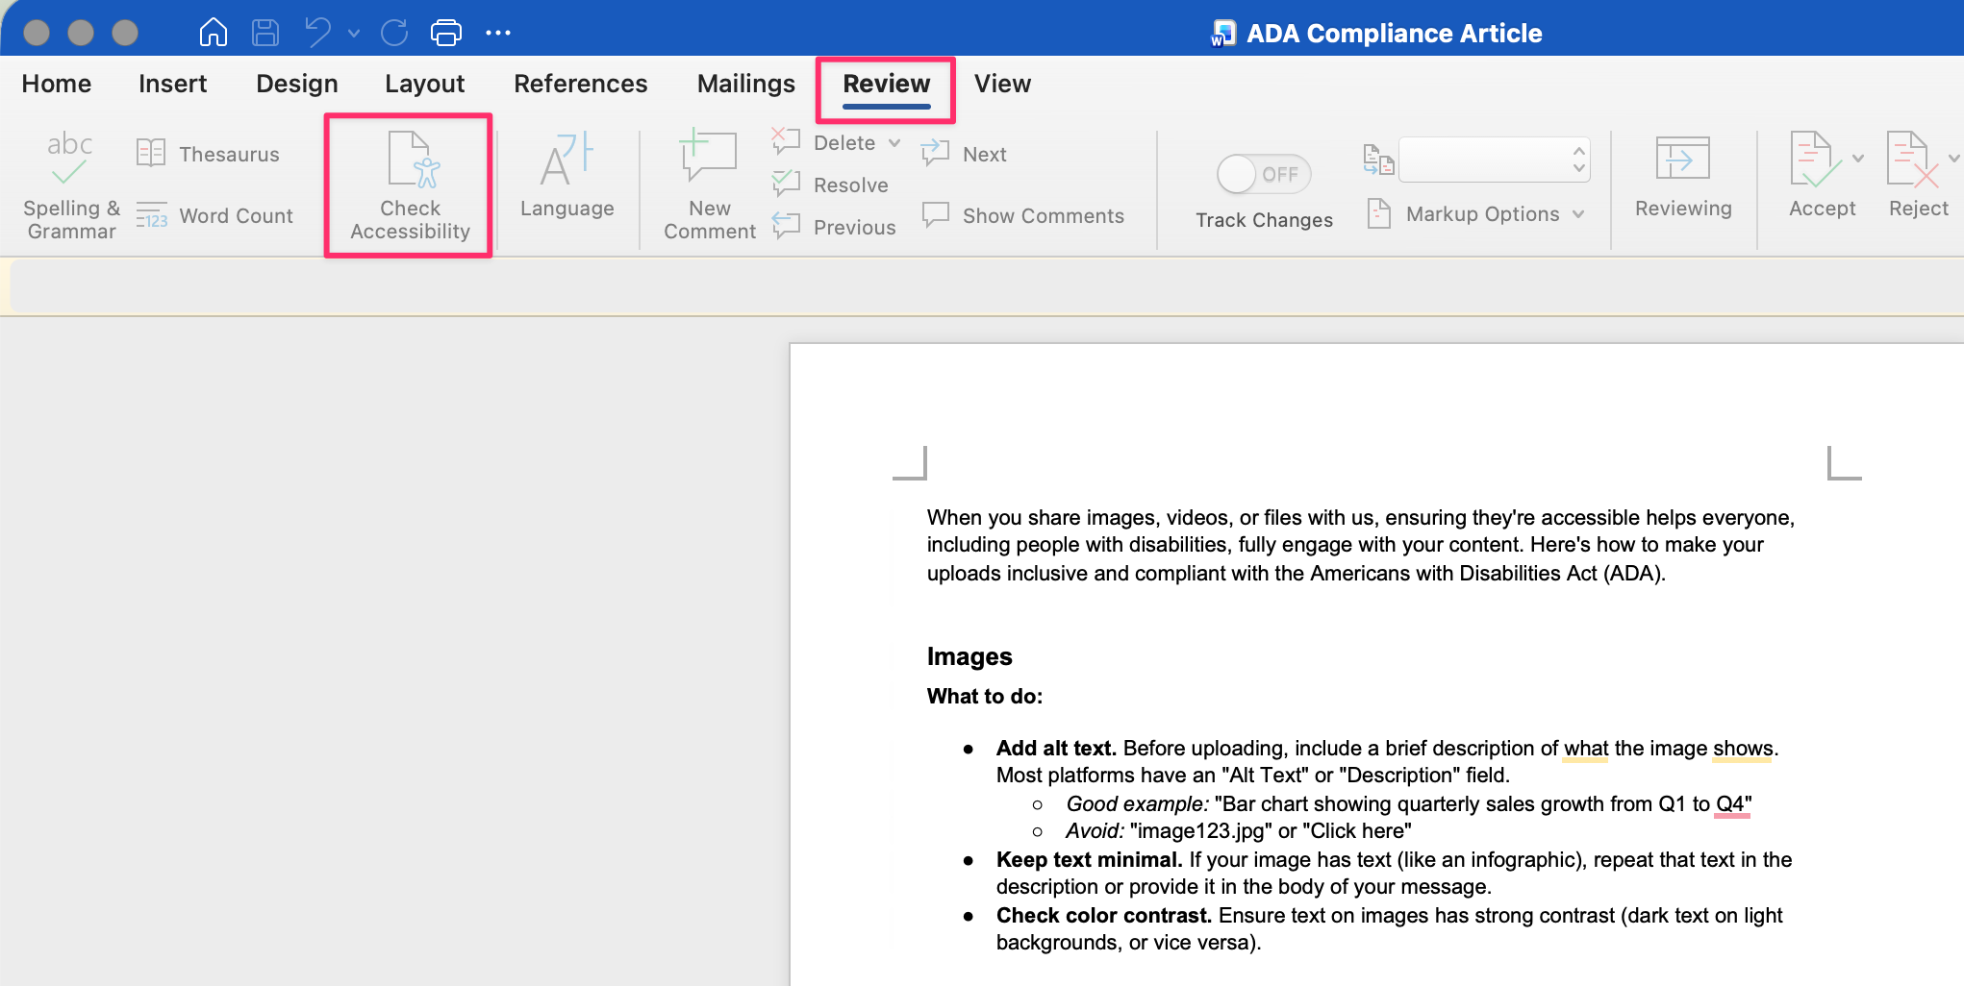1964x986 pixels.
Task: Open Word Count statistics
Action: pos(215,216)
